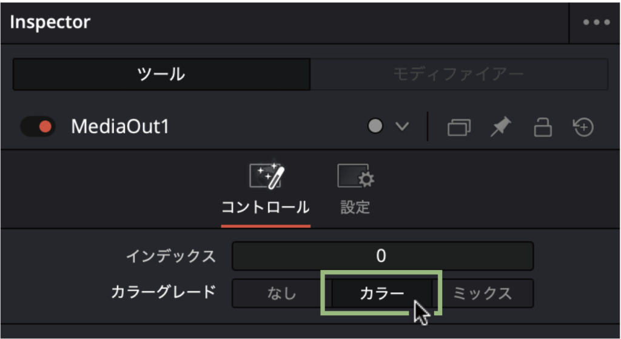The image size is (621, 339).
Task: Switch to the モディファイアー tab
Action: 458,75
